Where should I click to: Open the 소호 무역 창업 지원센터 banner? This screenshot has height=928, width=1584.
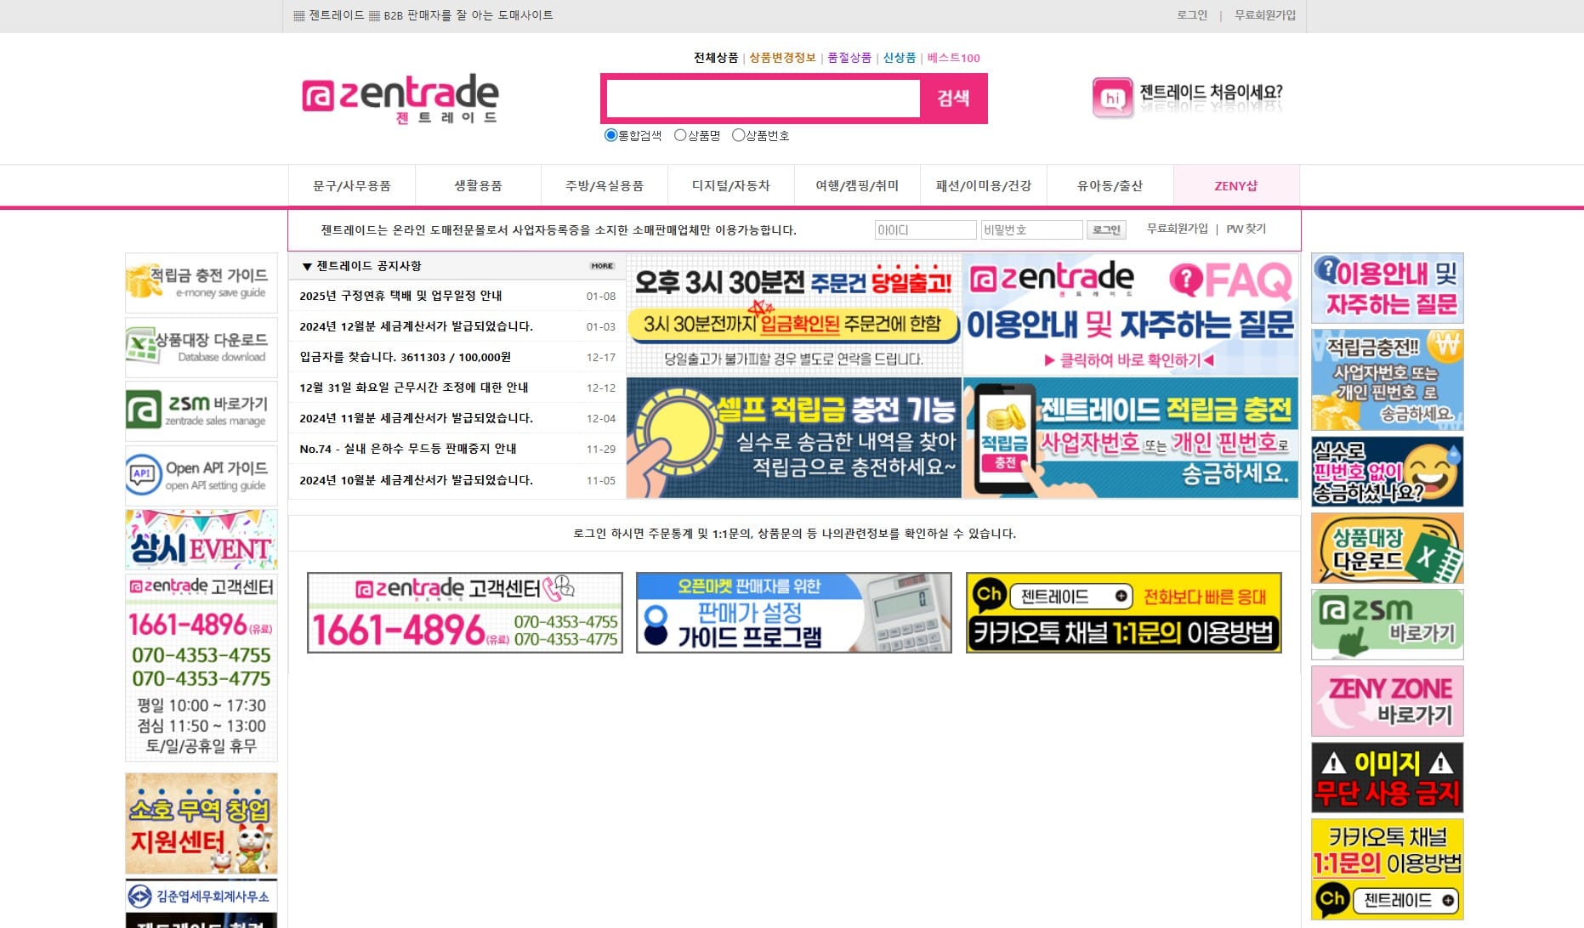coord(202,823)
